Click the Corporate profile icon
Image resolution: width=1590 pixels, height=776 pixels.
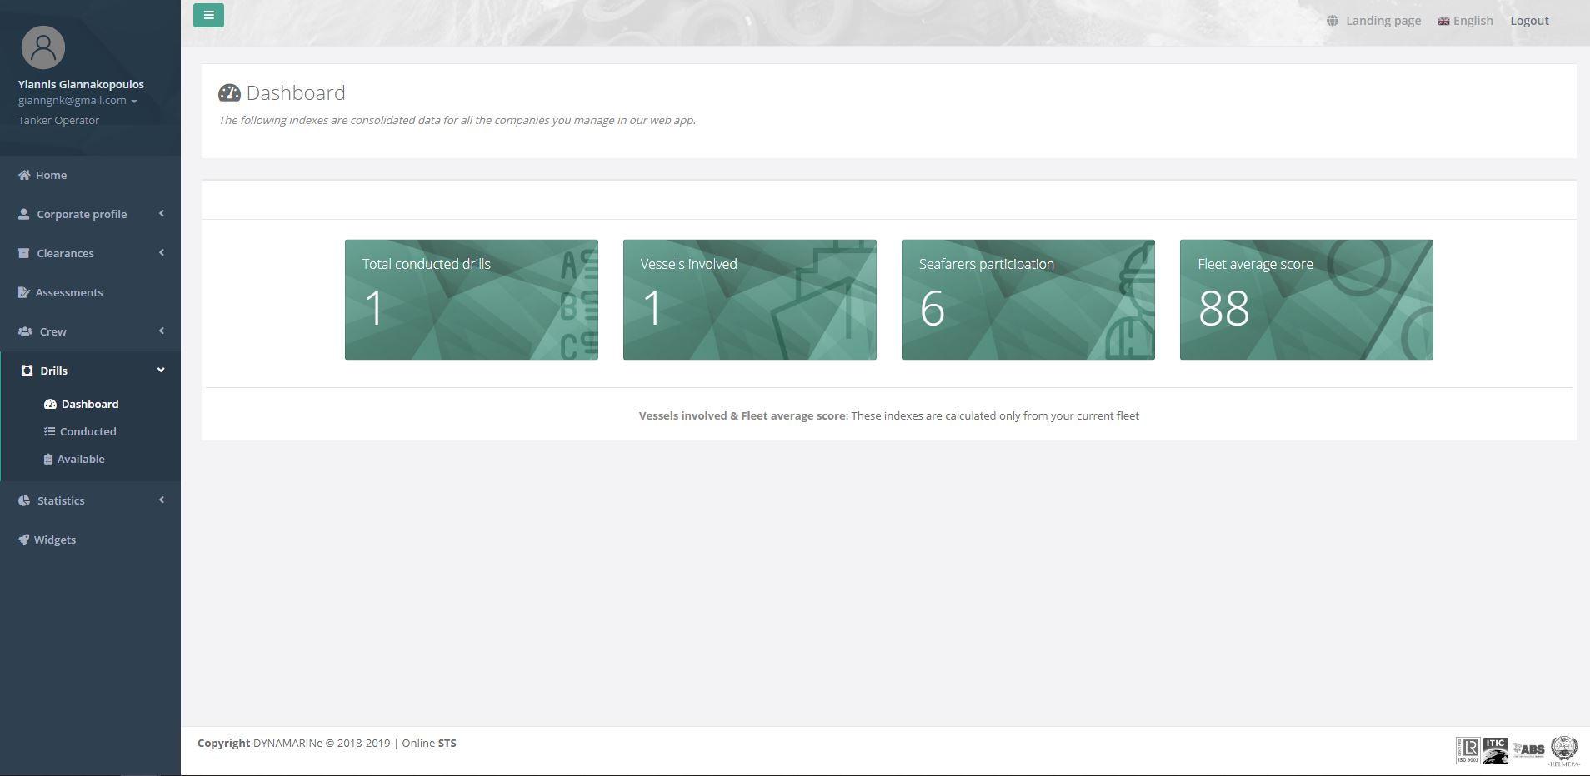[23, 214]
